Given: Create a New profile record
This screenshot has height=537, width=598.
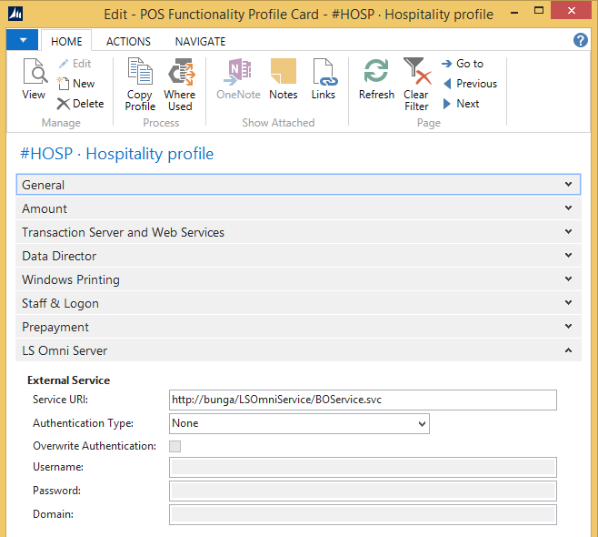Looking at the screenshot, I should coord(75,84).
